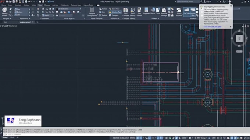Click the Named viewports button
This screenshot has height=140, width=250.
pyautogui.click(x=103, y=9)
